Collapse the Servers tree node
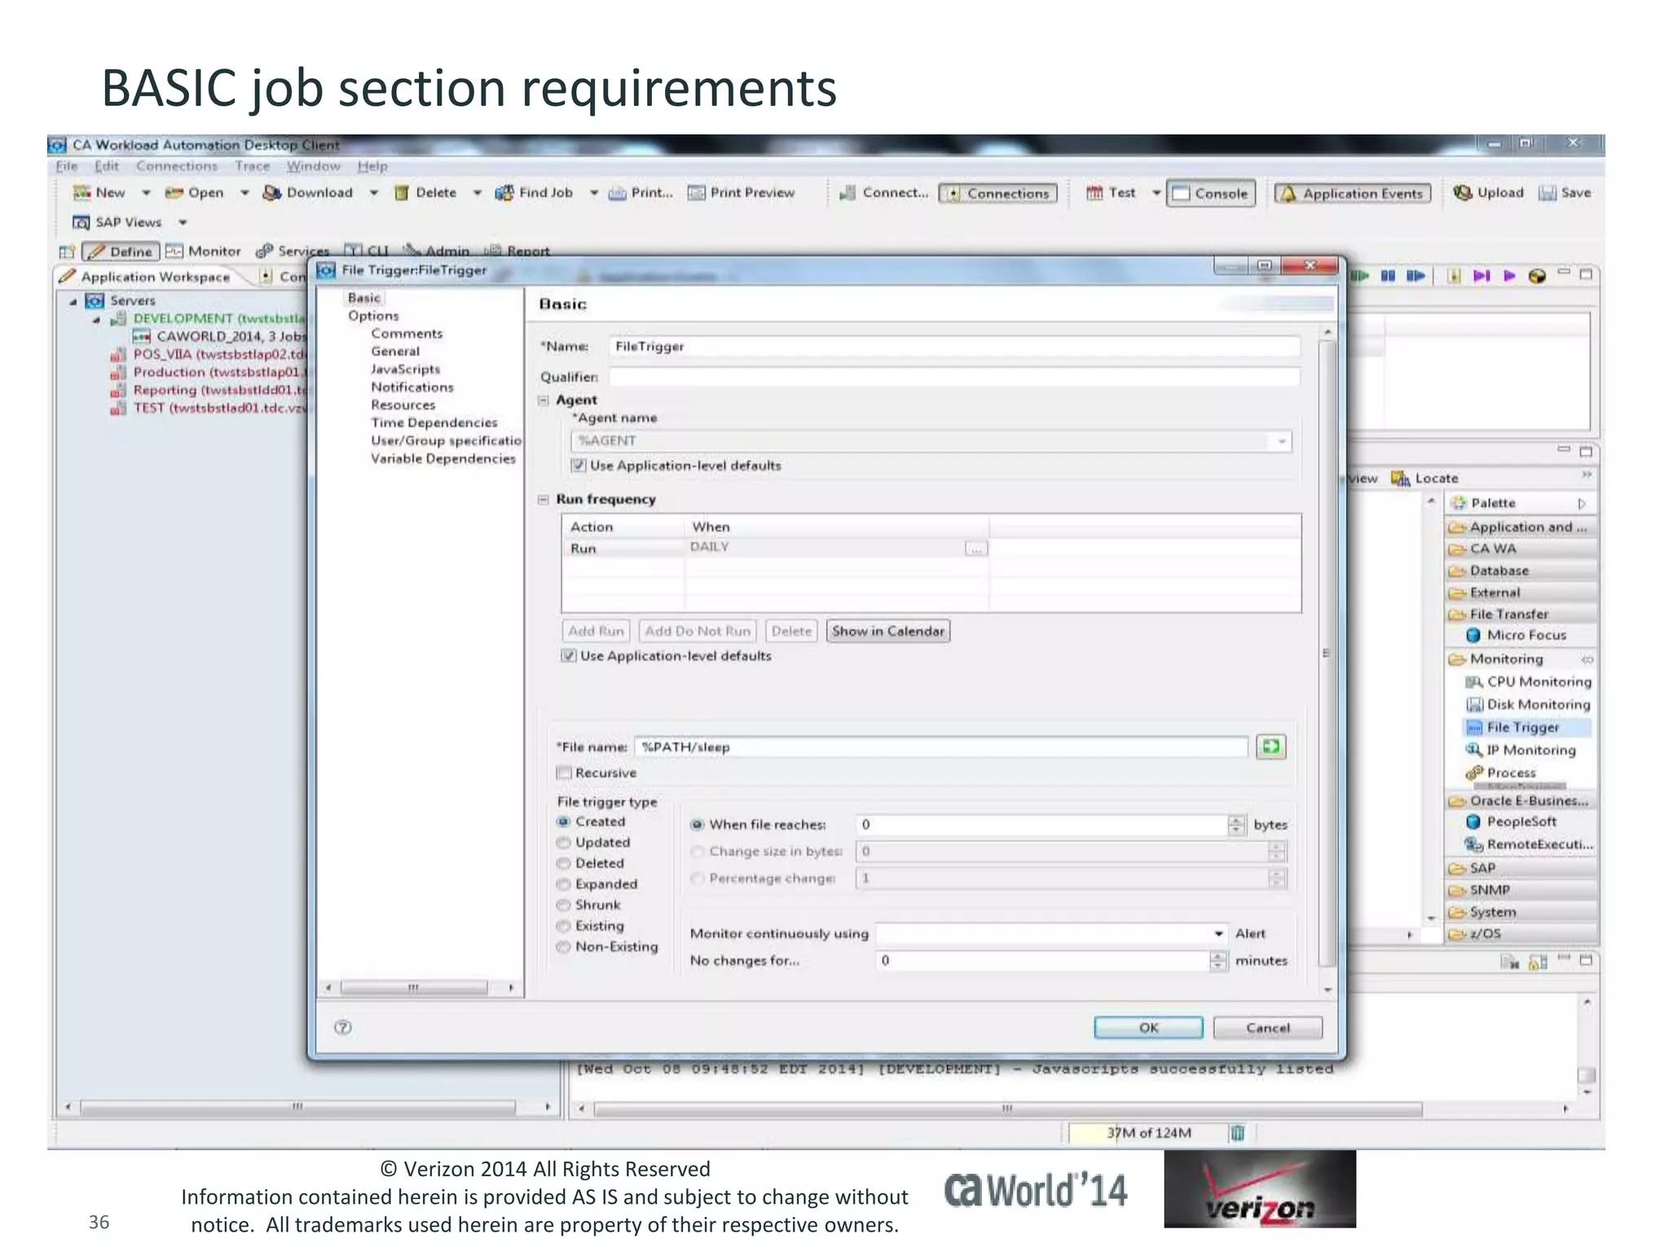Screen dimensions: 1669x1252 click(73, 302)
